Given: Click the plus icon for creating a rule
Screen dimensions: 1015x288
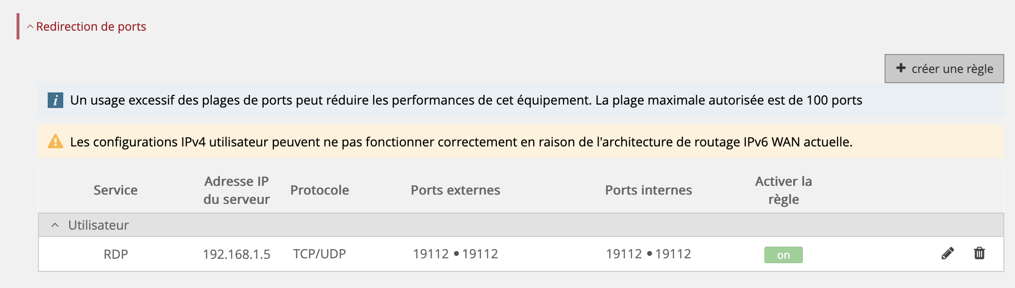Looking at the screenshot, I should pos(901,68).
